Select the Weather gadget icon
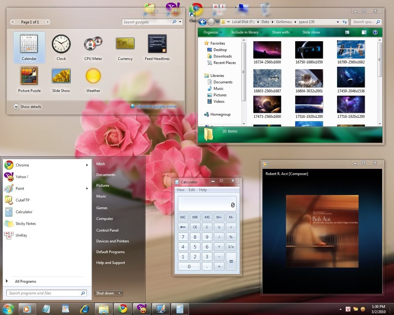This screenshot has width=394, height=315. click(x=93, y=76)
